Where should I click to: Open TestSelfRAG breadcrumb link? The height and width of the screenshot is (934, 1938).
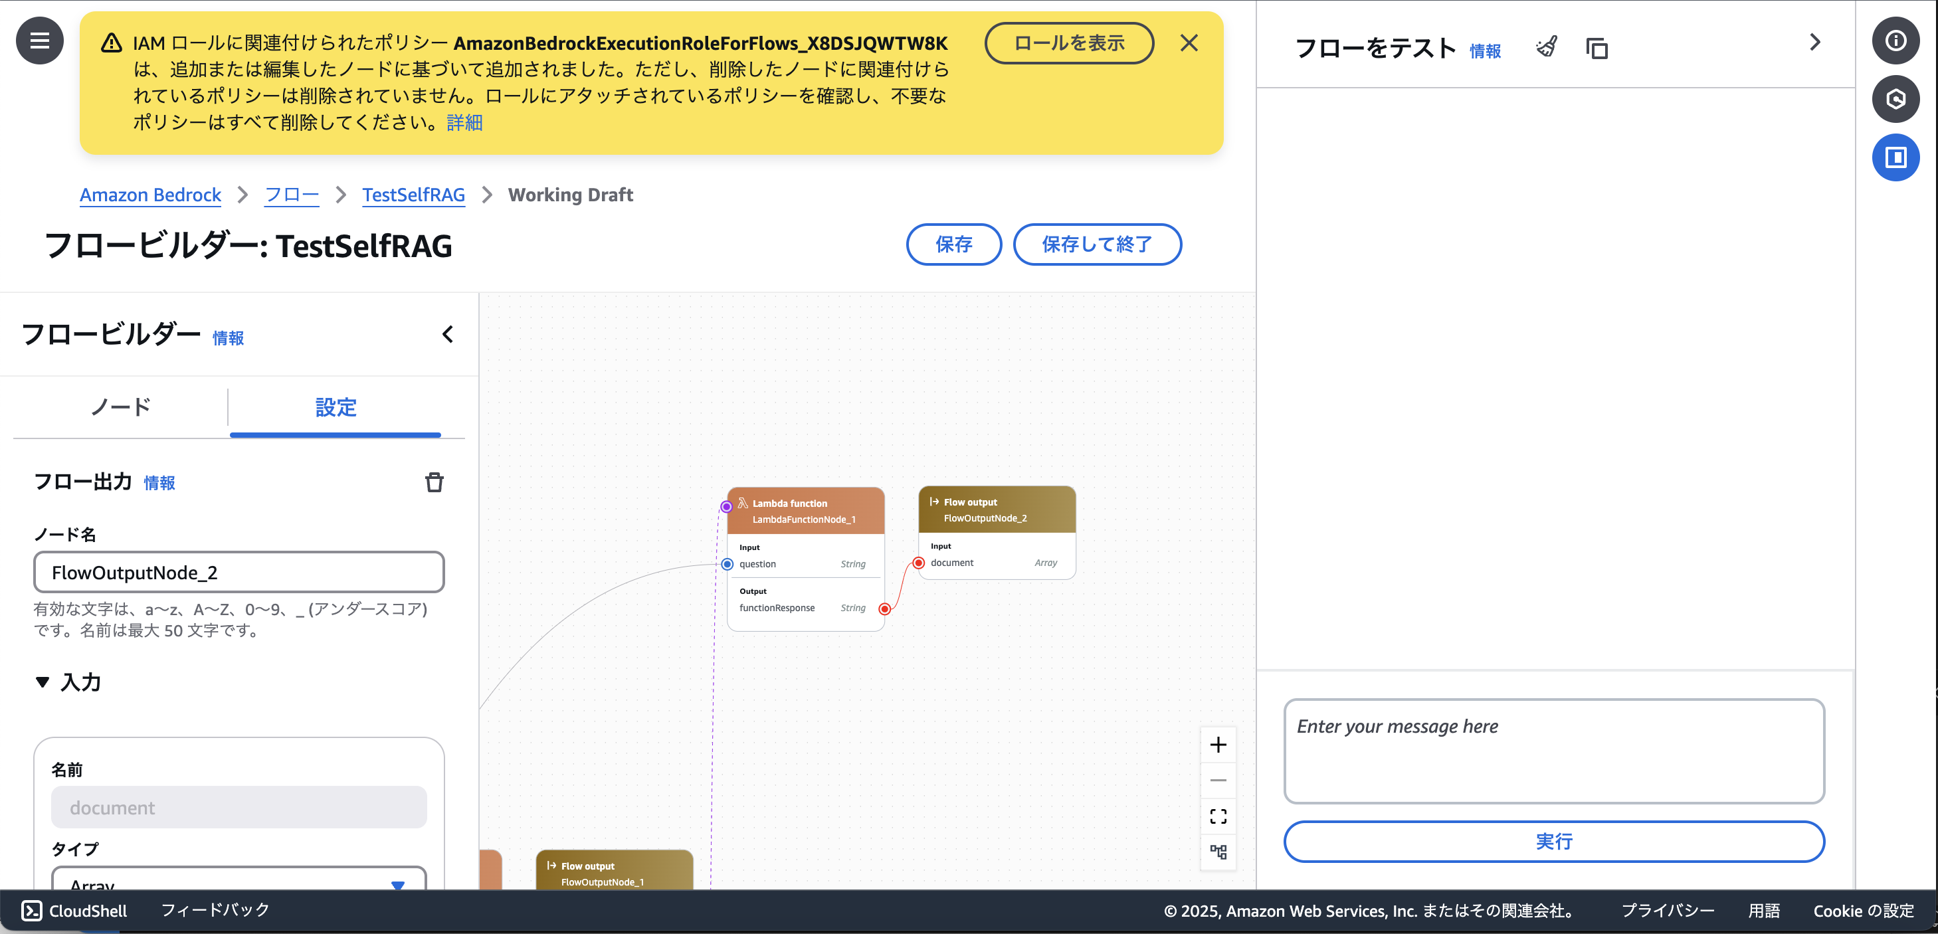[414, 195]
